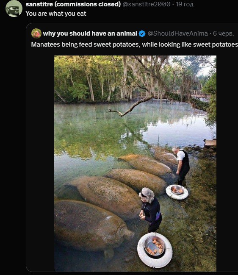Click the sanstitre (commissions closed) display name

click(73, 4)
